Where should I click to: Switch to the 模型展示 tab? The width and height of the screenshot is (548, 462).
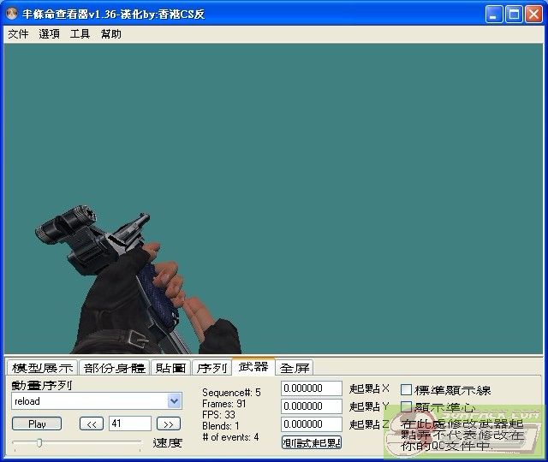point(42,368)
